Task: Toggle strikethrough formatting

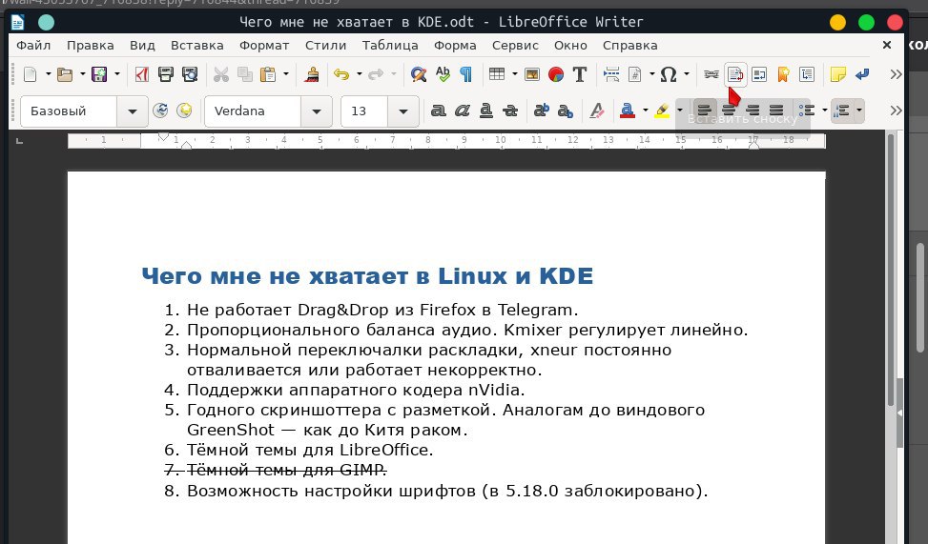Action: (x=510, y=111)
